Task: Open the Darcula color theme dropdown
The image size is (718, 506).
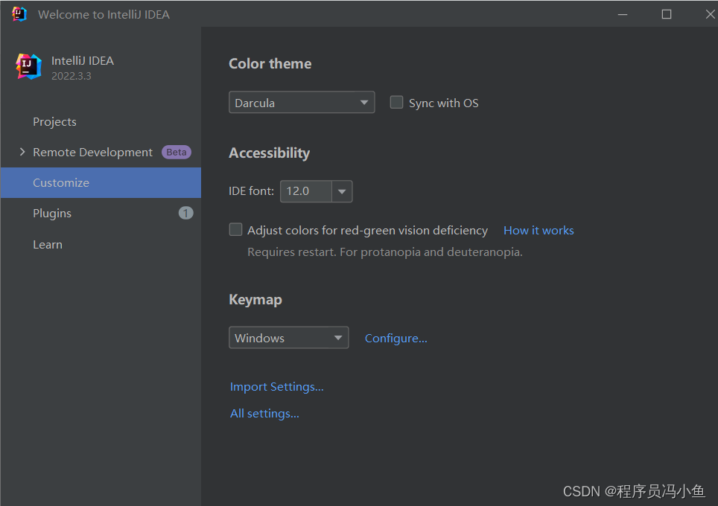Action: tap(302, 103)
